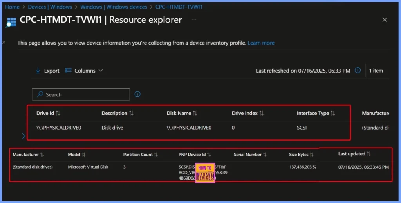This screenshot has height=203, width=401.
Task: Click Last updated header text
Action: pos(352,154)
